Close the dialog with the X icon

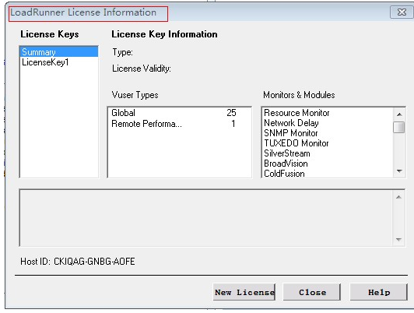click(x=402, y=12)
